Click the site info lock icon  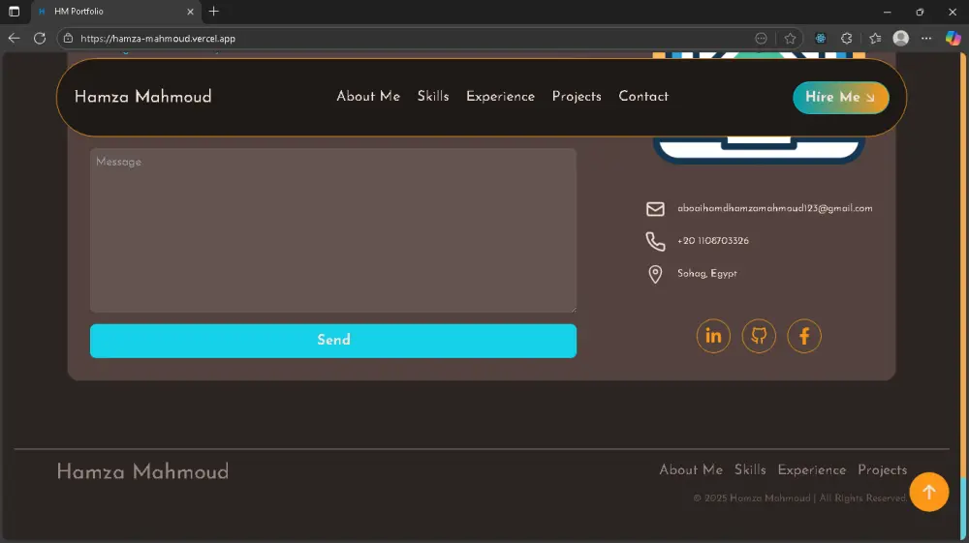(68, 39)
